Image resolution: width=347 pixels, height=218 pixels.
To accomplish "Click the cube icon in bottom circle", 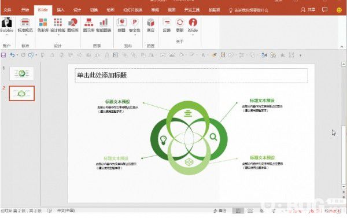I will (x=189, y=162).
